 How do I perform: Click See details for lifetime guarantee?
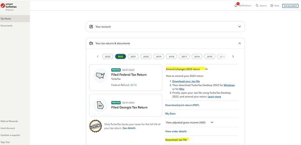coord(129,128)
